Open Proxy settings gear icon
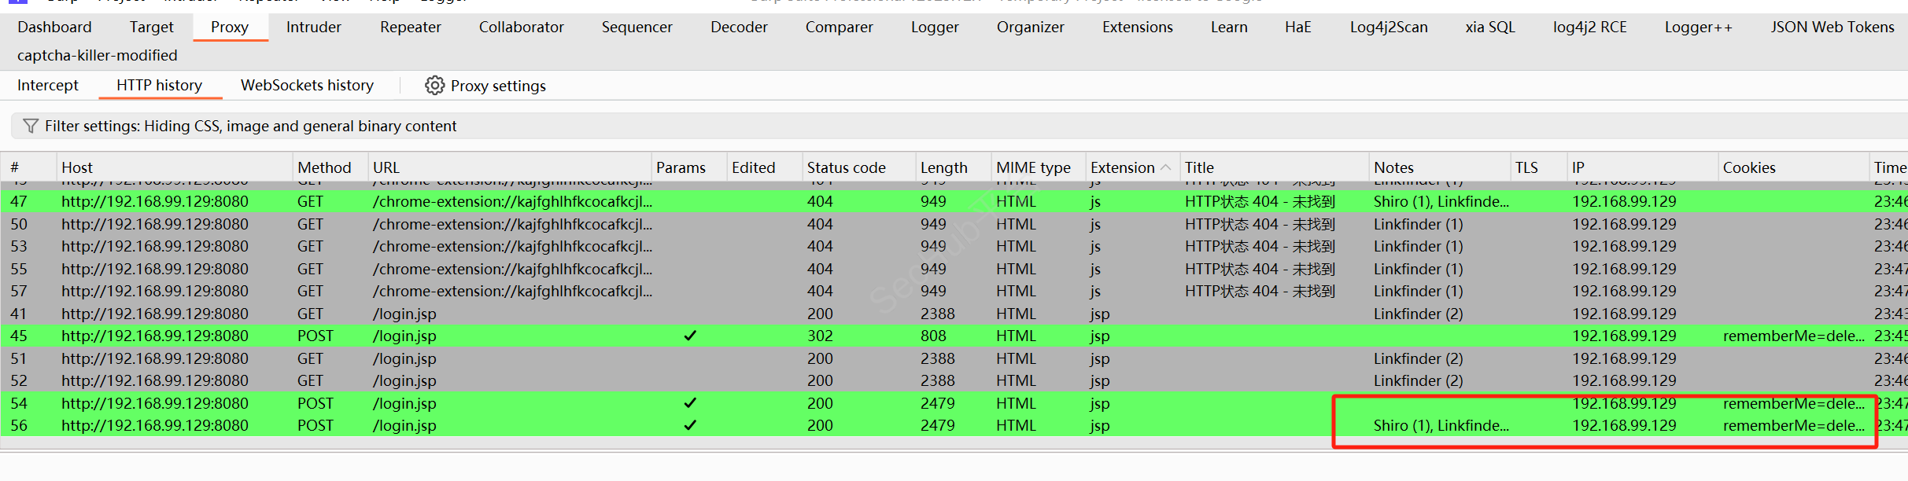Image resolution: width=1908 pixels, height=481 pixels. click(x=434, y=86)
